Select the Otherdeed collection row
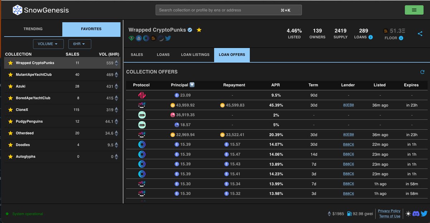Viewport: 430px width, 223px height. coord(62,133)
